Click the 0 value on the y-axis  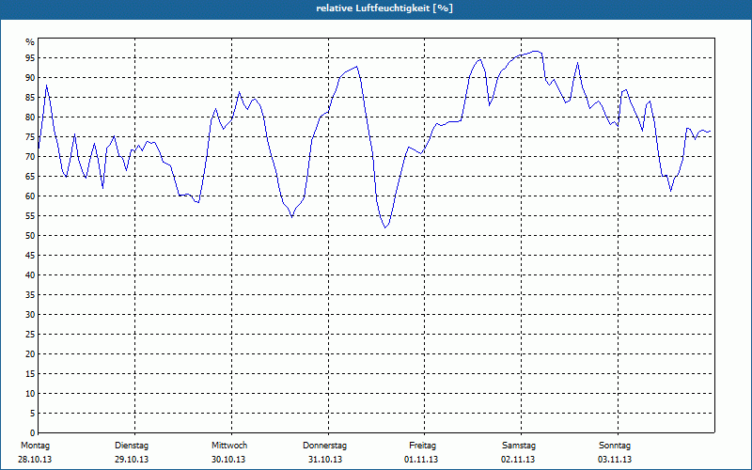[32, 433]
